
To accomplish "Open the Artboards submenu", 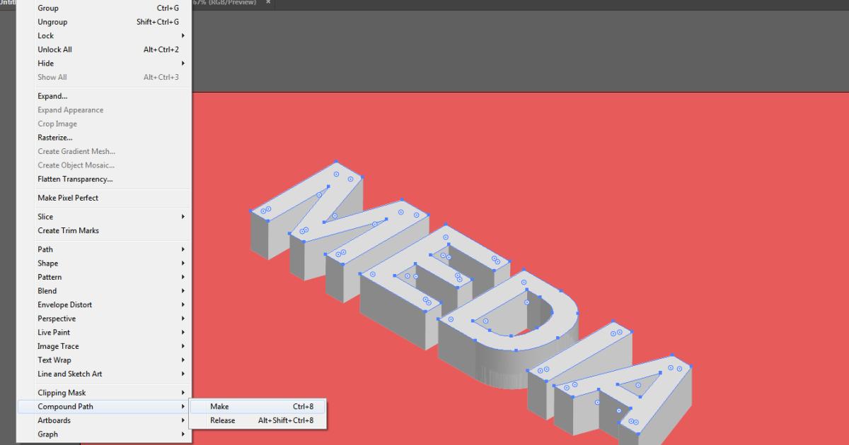I will pyautogui.click(x=54, y=420).
